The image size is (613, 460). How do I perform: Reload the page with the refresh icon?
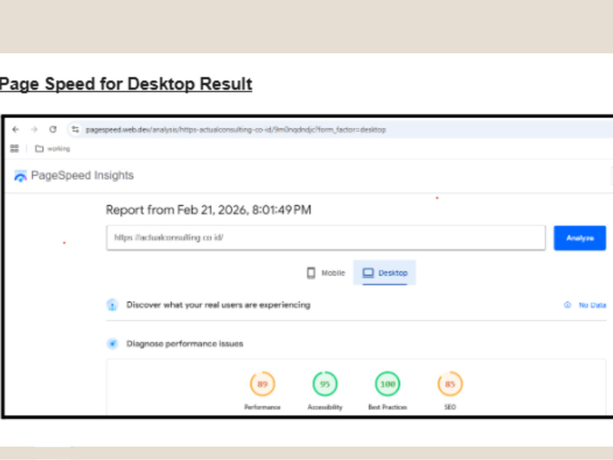point(53,129)
